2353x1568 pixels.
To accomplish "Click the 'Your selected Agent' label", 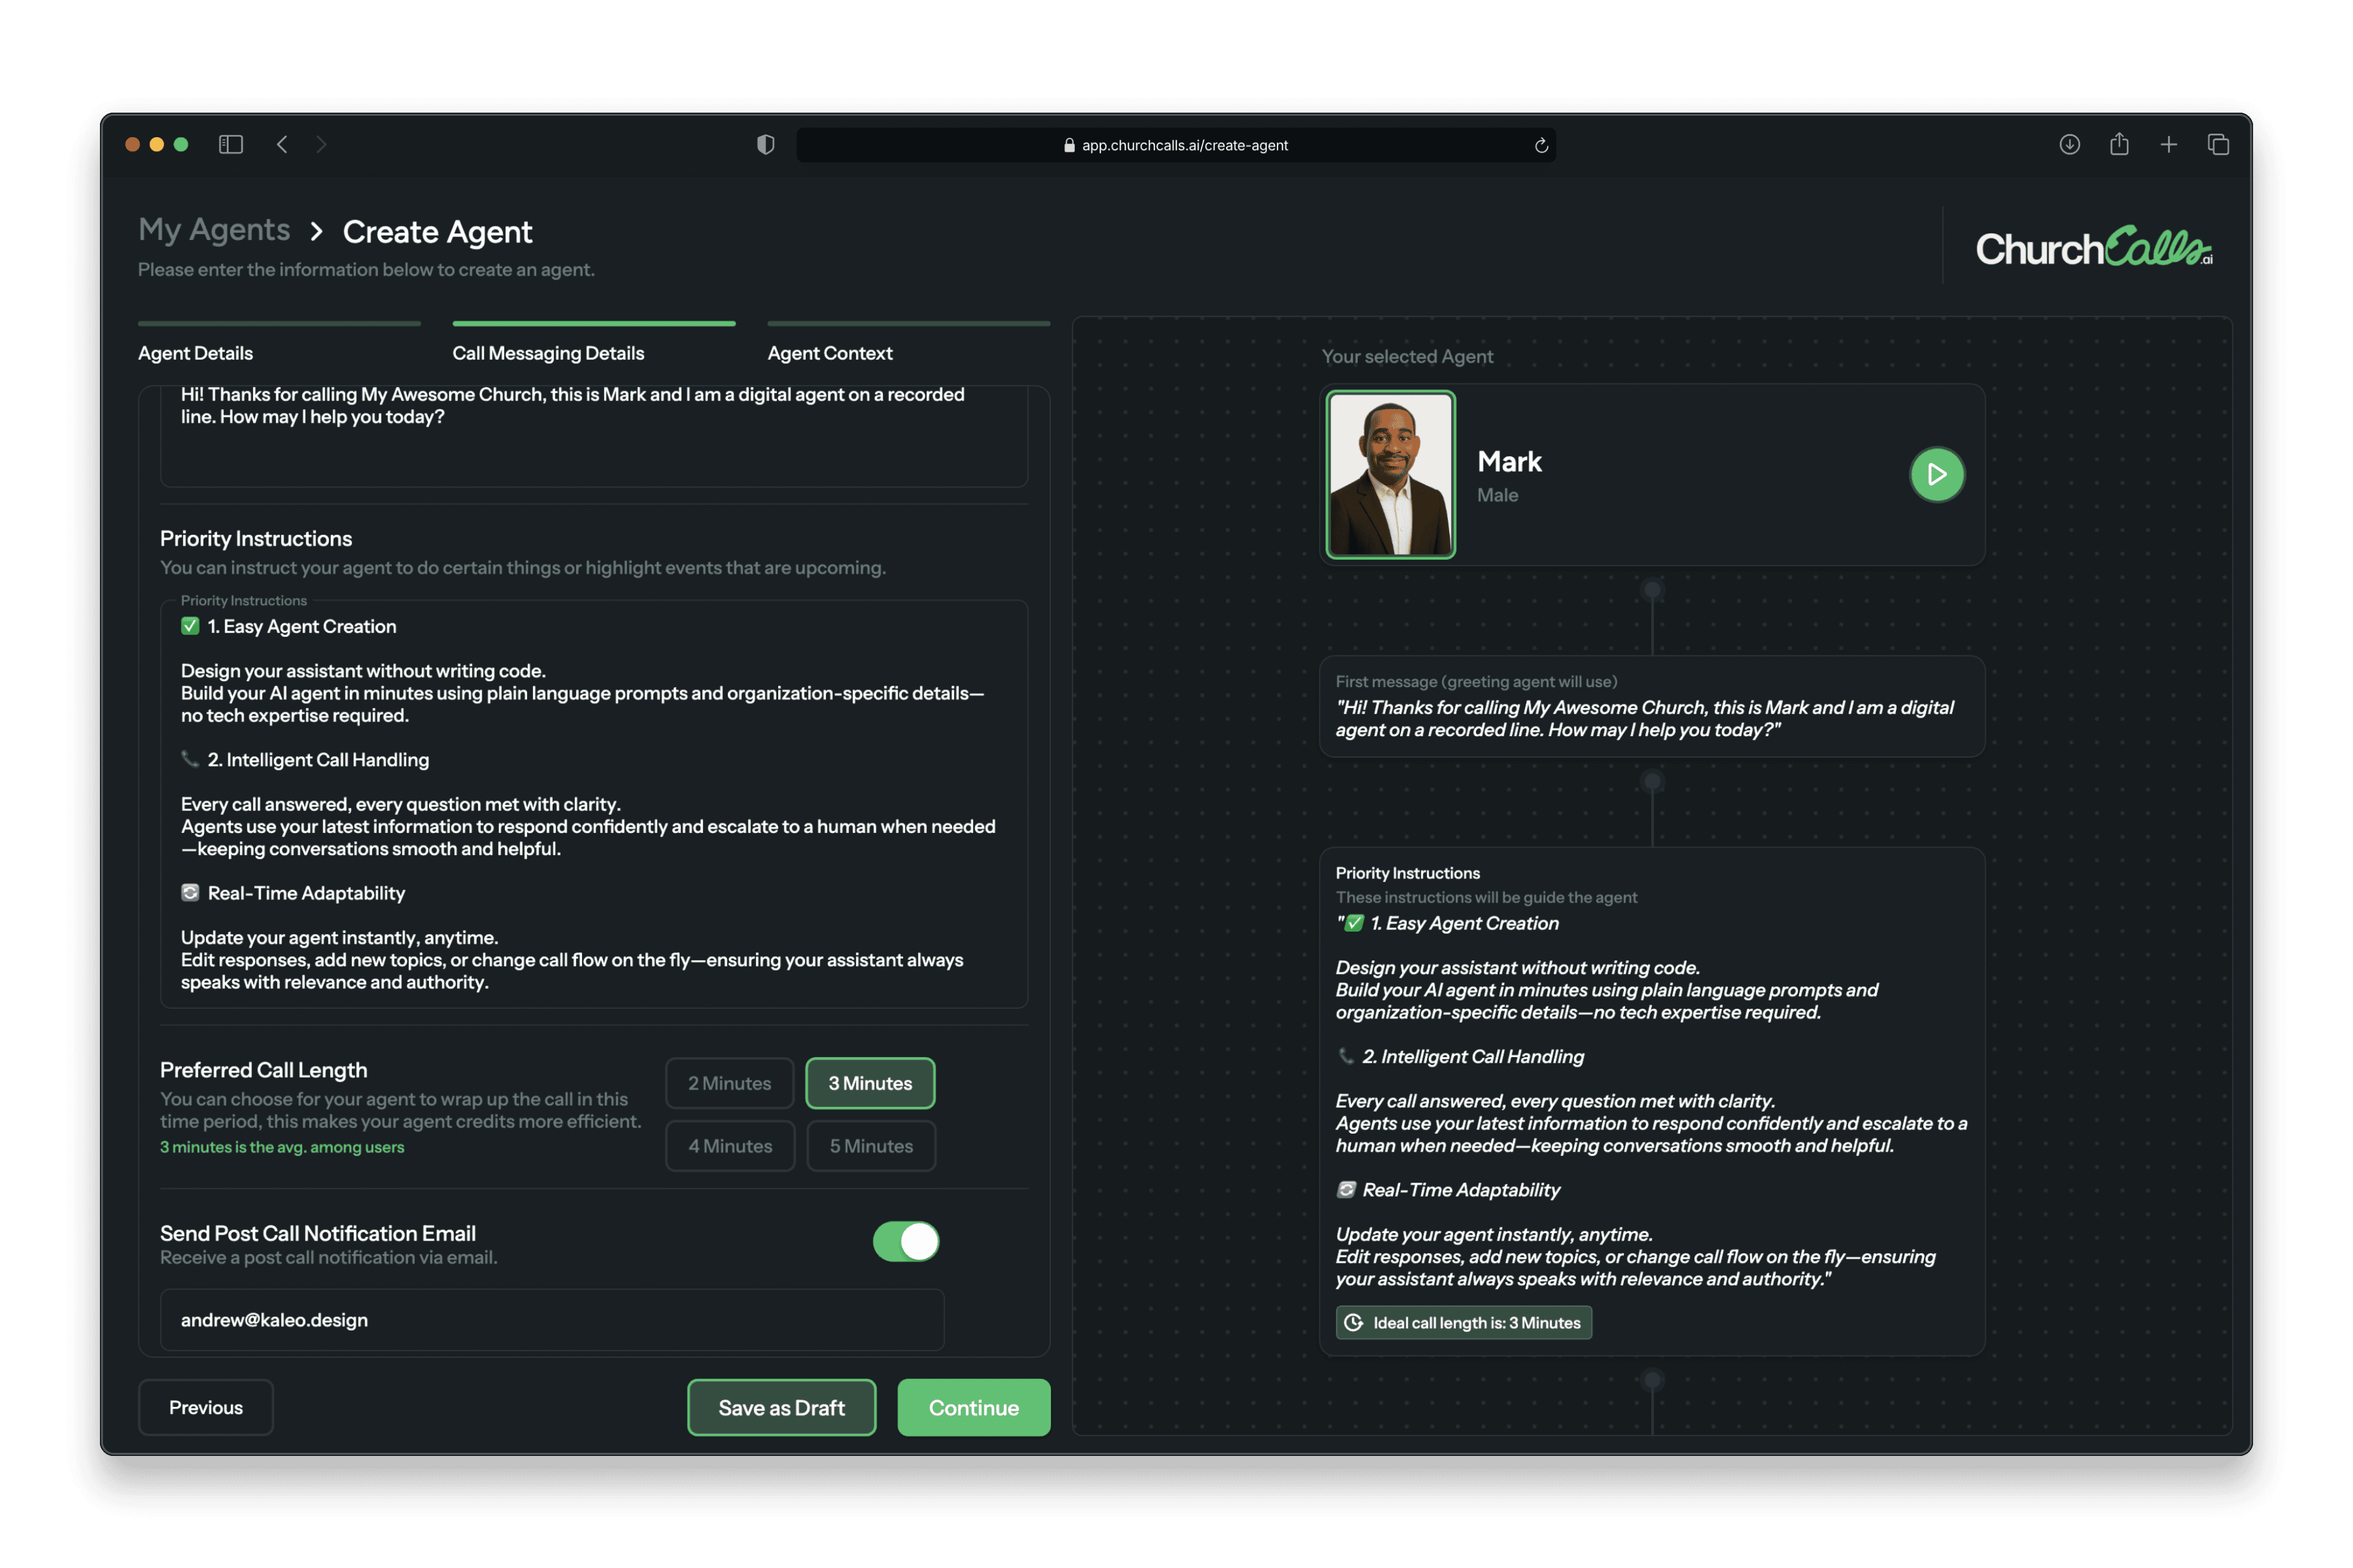I will pos(1407,356).
